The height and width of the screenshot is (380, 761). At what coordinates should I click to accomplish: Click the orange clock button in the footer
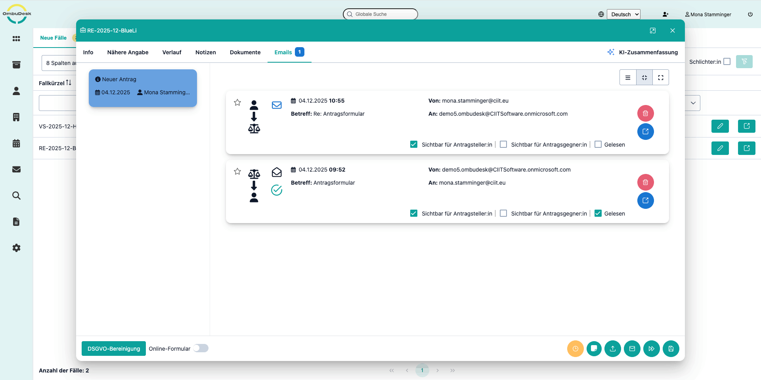tap(575, 349)
